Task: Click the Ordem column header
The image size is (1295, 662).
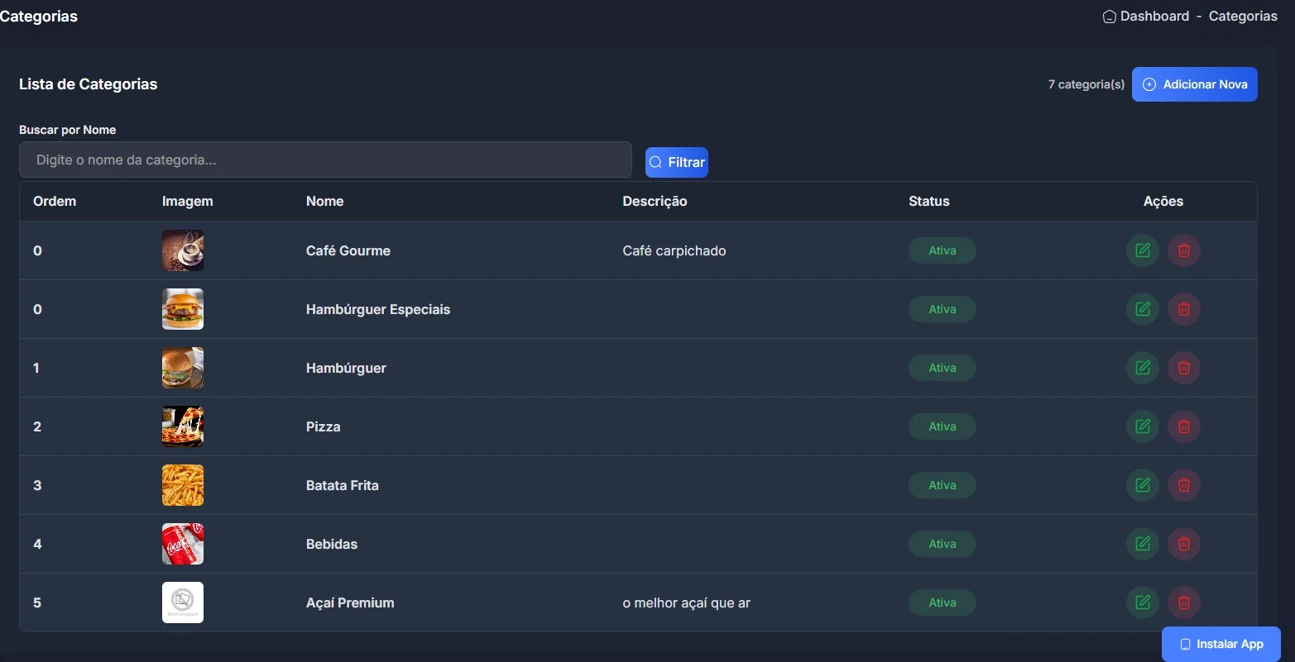Action: coord(55,201)
